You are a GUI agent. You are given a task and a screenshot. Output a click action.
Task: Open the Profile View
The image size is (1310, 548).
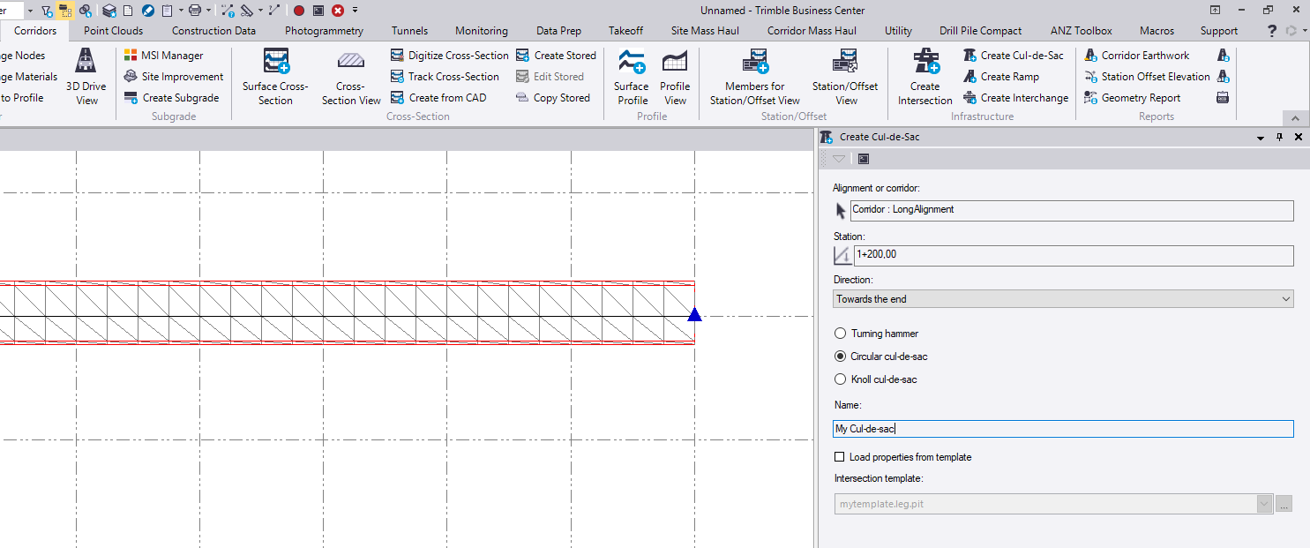point(675,77)
